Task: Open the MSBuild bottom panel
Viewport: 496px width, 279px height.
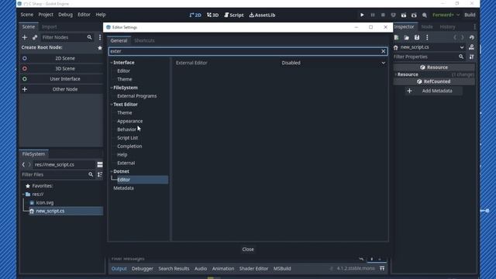Action: (282, 268)
